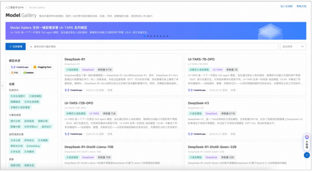Click the model search input field

(x=154, y=46)
